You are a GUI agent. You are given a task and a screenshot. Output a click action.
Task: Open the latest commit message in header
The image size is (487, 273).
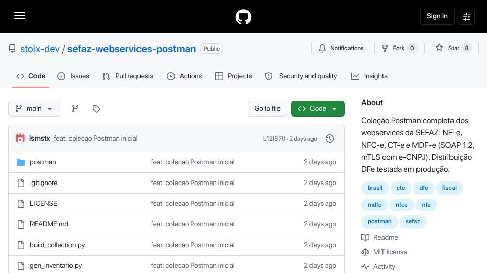(96, 139)
